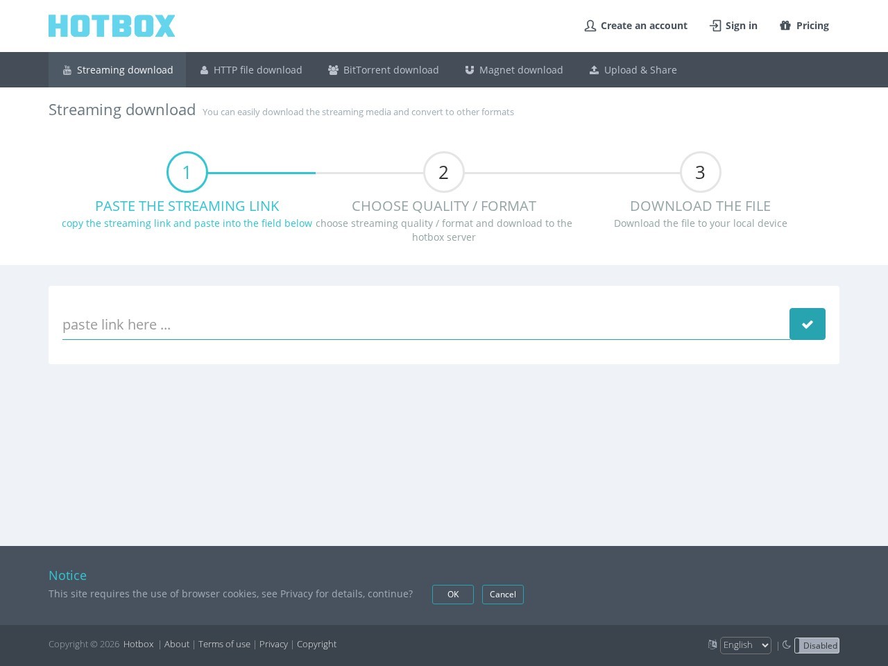Open the Privacy footer link
This screenshot has width=888, height=666.
(x=273, y=644)
